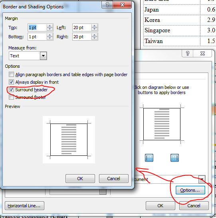Click the Options... button
The image size is (216, 218).
190,190
